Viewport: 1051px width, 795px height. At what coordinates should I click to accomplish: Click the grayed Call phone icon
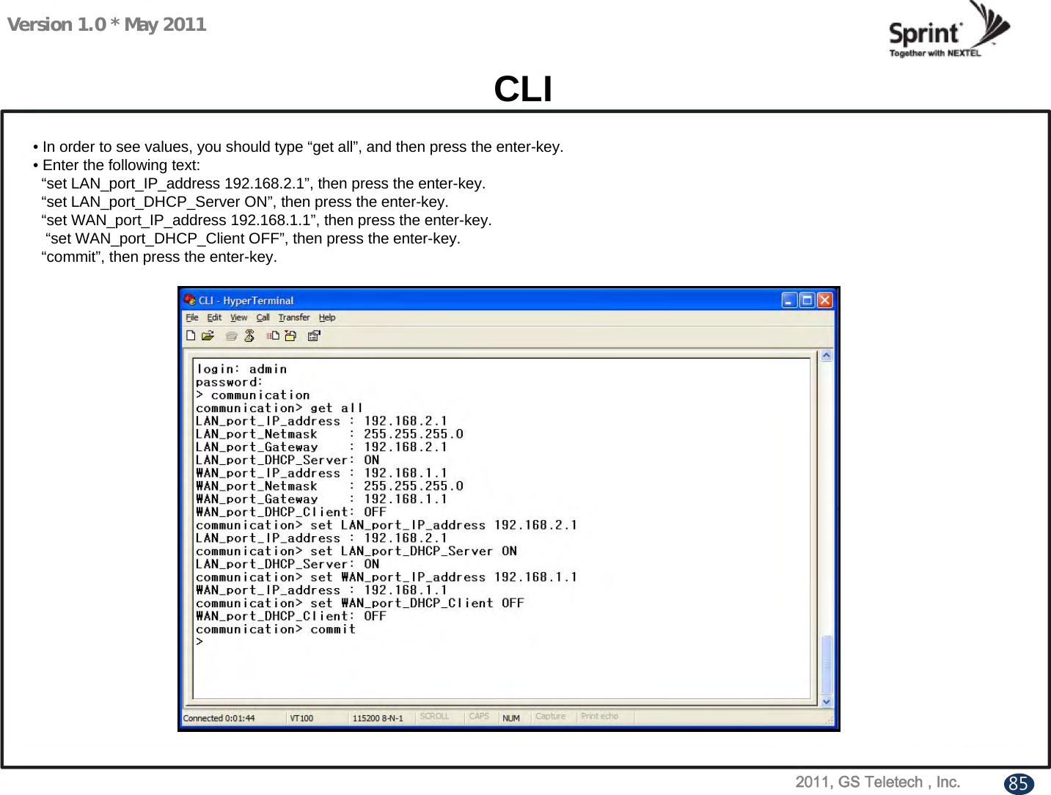(231, 336)
